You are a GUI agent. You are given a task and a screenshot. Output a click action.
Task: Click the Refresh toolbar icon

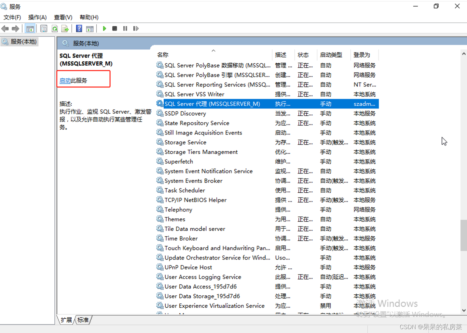pyautogui.click(x=55, y=29)
